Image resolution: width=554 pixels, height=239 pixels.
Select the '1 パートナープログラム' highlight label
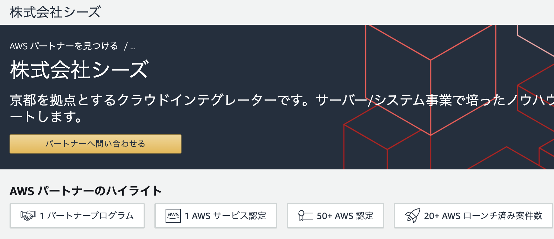[87, 216]
